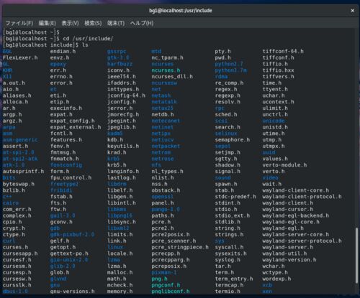Viewport: 360px width, 298px height.
Task: Click jmorecfg.h file name
Action: click(123, 114)
